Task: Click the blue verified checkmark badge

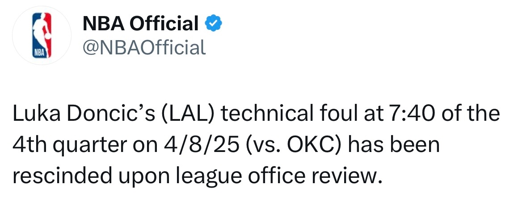Action: point(213,24)
